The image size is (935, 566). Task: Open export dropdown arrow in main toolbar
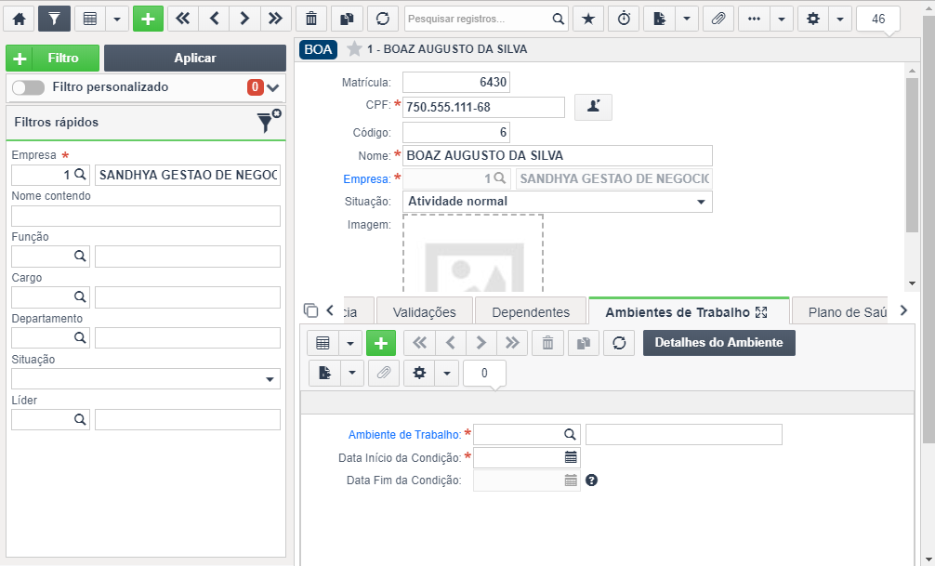[687, 19]
